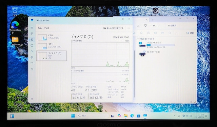Show hidden system tray icons
Image resolution: width=217 pixels, height=127 pixels.
coord(174,116)
